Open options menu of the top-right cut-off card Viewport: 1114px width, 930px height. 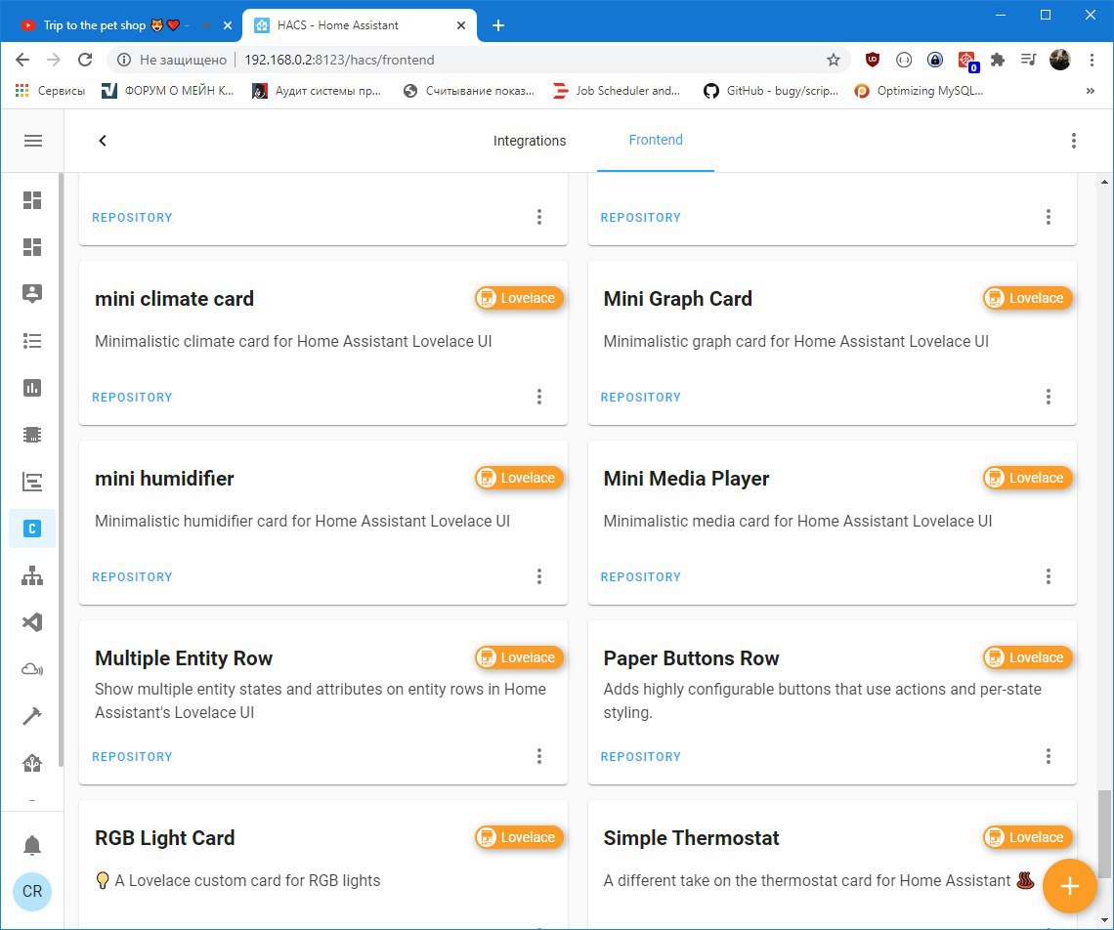(x=1048, y=217)
